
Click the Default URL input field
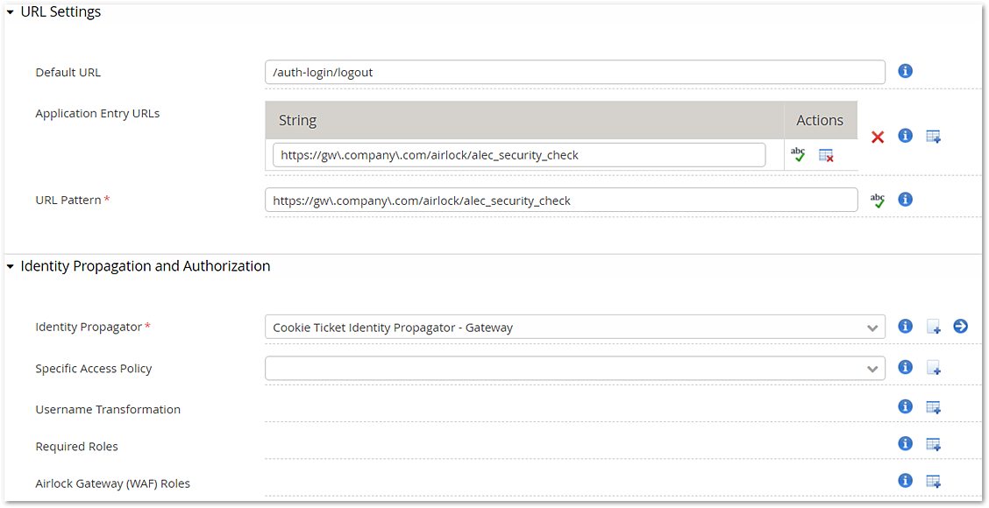(574, 72)
